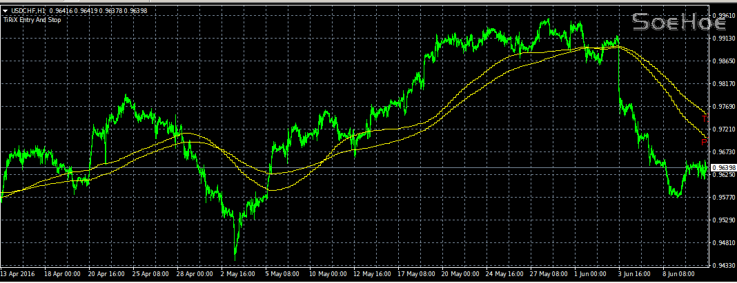Click the red P marker
This screenshot has height=283, width=737.
point(704,142)
